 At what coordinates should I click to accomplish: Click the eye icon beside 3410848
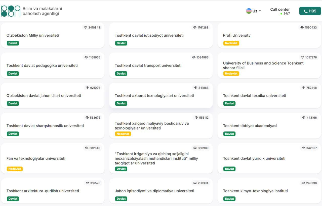point(86,28)
